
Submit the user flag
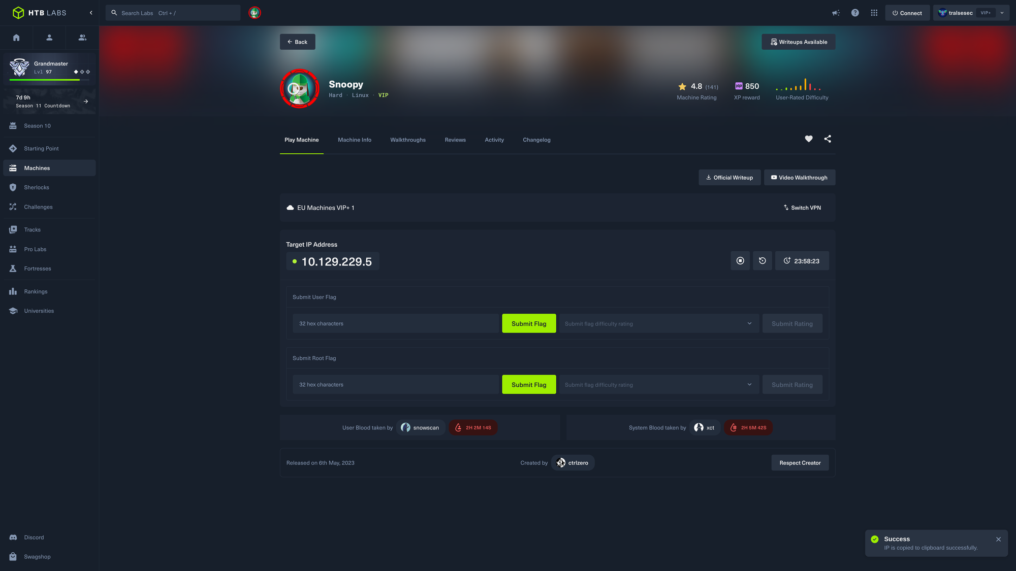tap(529, 323)
